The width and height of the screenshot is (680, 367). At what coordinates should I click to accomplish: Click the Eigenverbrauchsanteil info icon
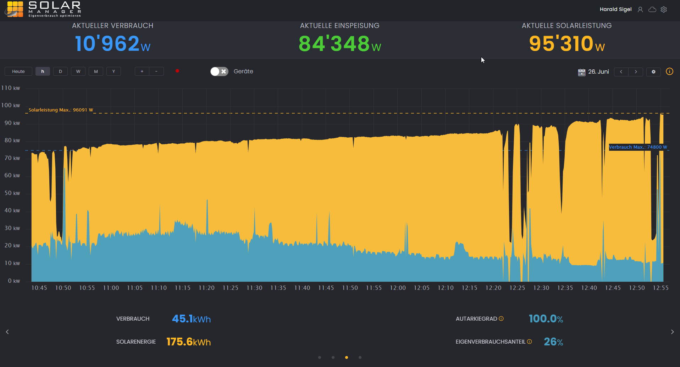[529, 342]
